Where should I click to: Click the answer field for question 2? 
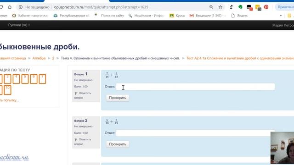pos(195,133)
